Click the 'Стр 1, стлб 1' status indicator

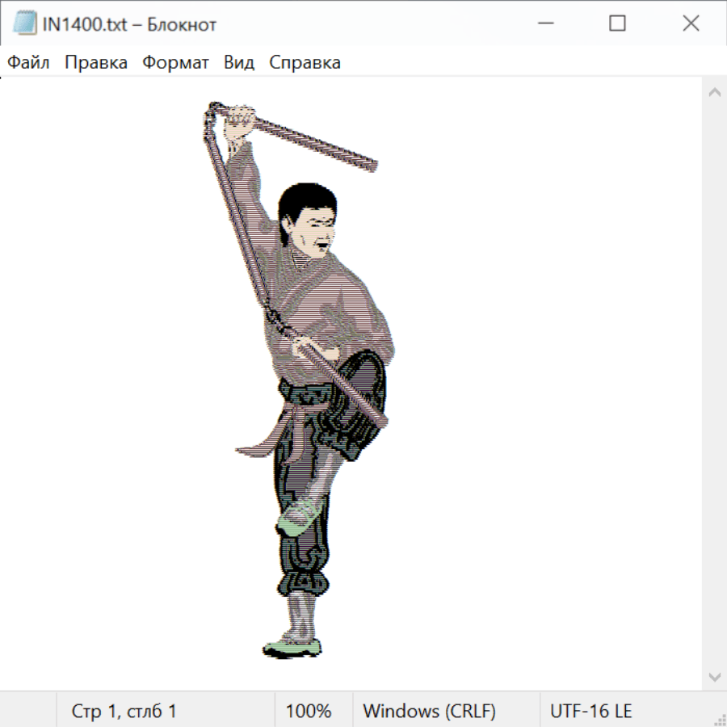click(124, 711)
